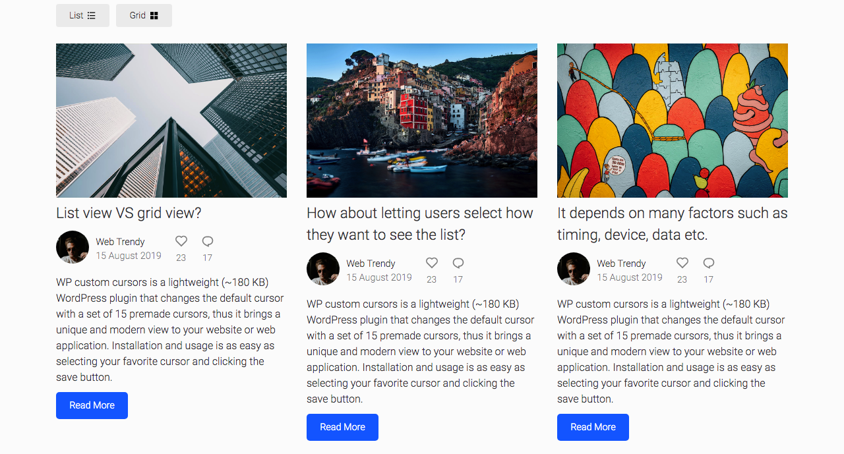The image size is (844, 454).
Task: Like the post about letting users select views
Action: click(431, 262)
